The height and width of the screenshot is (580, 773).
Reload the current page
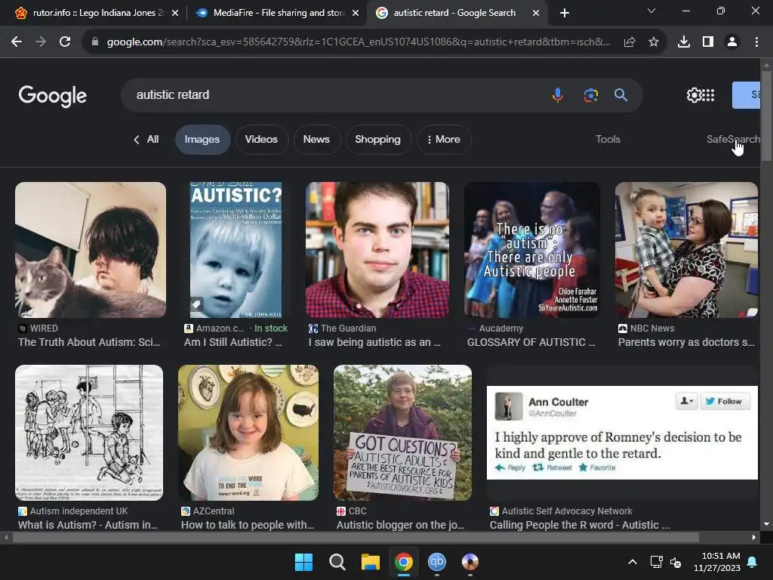pos(65,42)
